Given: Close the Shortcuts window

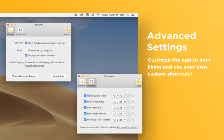Looking at the screenshot, I should [79, 76].
